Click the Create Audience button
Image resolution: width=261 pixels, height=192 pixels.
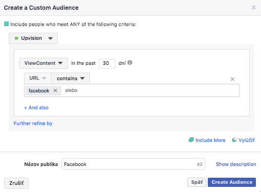click(x=232, y=182)
